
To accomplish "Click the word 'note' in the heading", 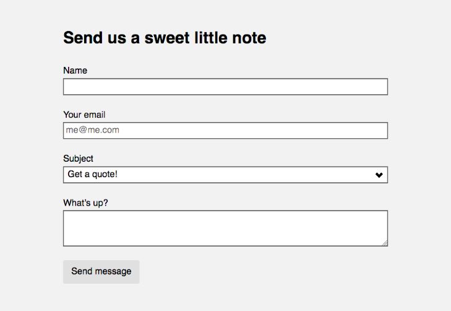I will [x=249, y=38].
